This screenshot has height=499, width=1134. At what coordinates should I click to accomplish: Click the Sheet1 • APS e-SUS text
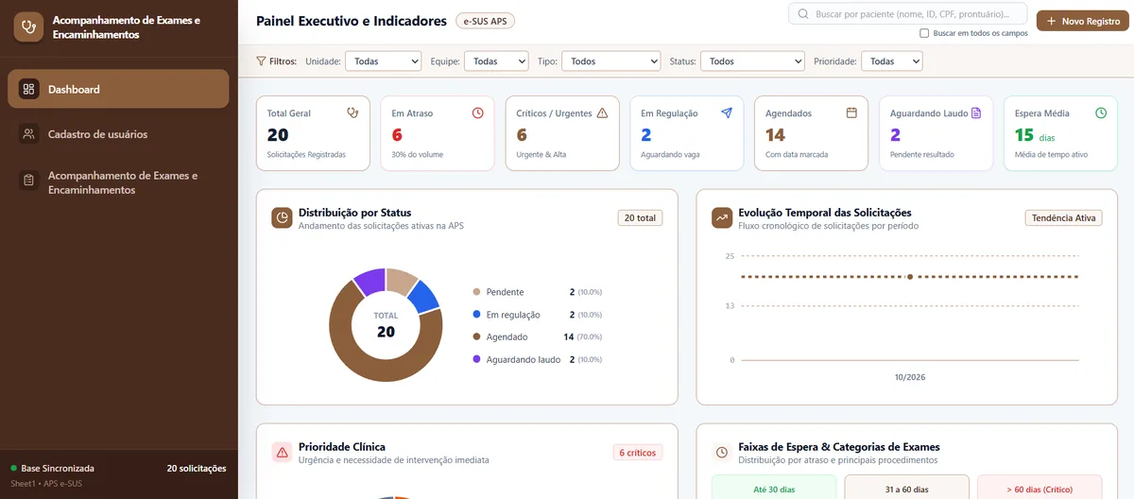pos(46,484)
